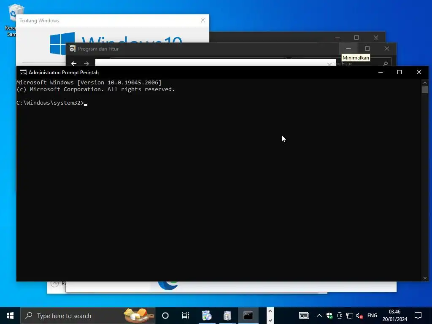Viewport: 432px width, 324px height.
Task: Close the Program dan Fitur window
Action: 387,49
